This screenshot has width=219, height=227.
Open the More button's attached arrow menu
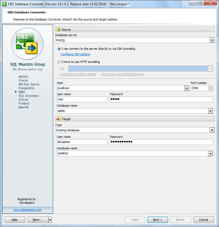click(x=50, y=220)
